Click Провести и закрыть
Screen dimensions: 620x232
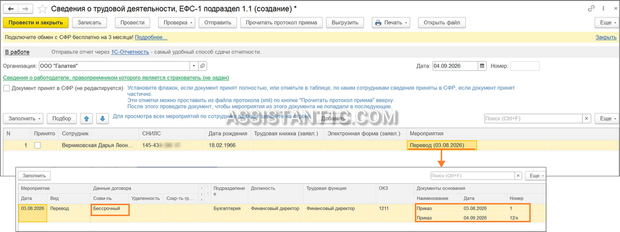pos(36,22)
